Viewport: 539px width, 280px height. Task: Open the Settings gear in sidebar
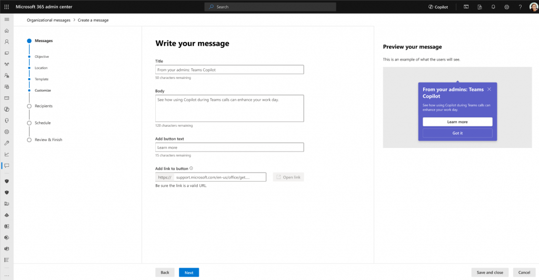pos(6,132)
